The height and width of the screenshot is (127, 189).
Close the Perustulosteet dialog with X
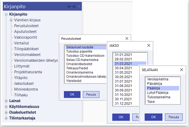[x=127, y=38]
